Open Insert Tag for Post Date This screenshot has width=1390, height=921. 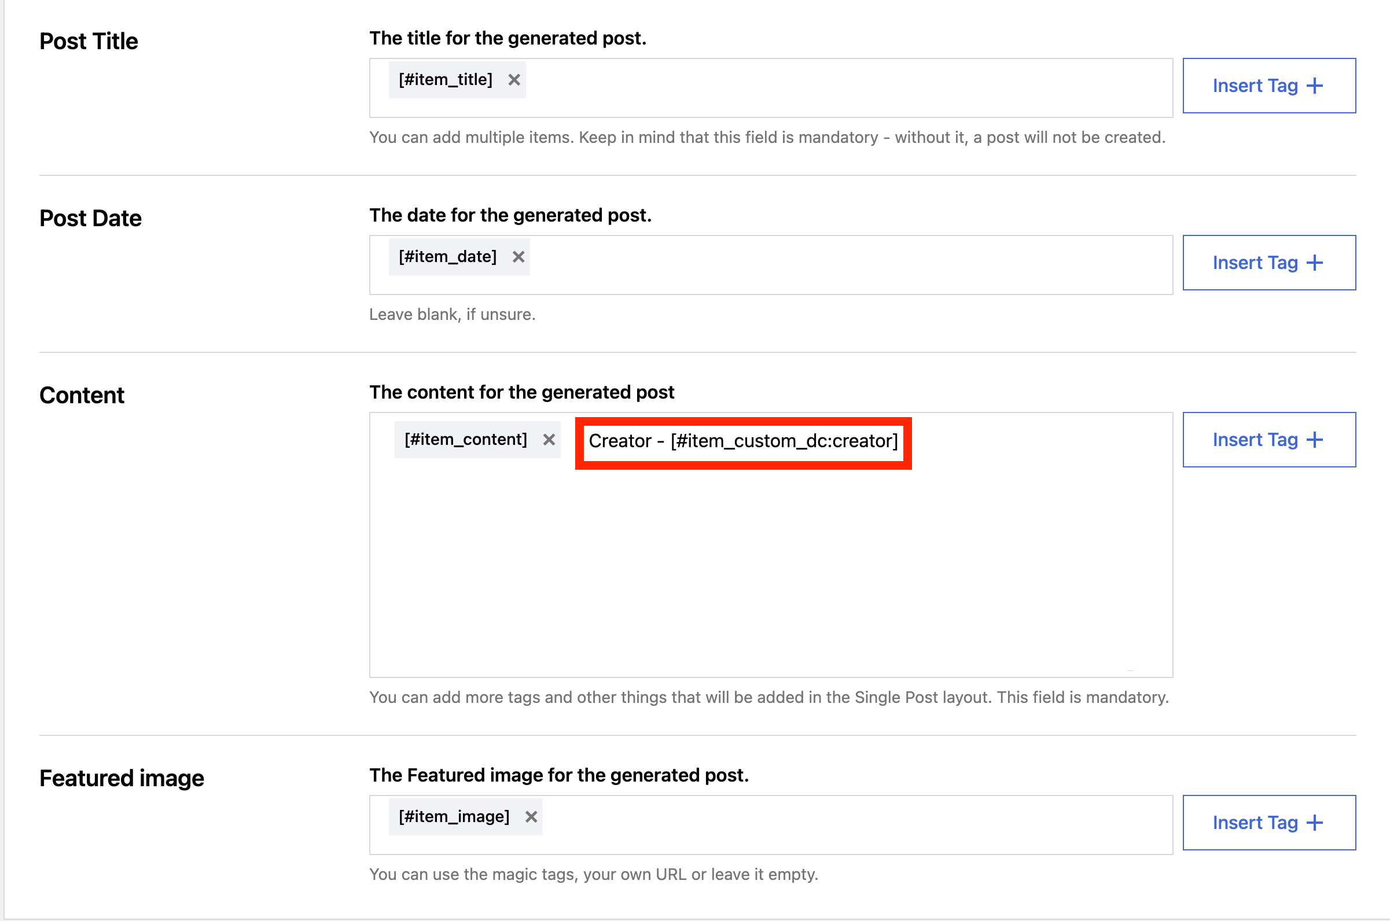point(1268,263)
